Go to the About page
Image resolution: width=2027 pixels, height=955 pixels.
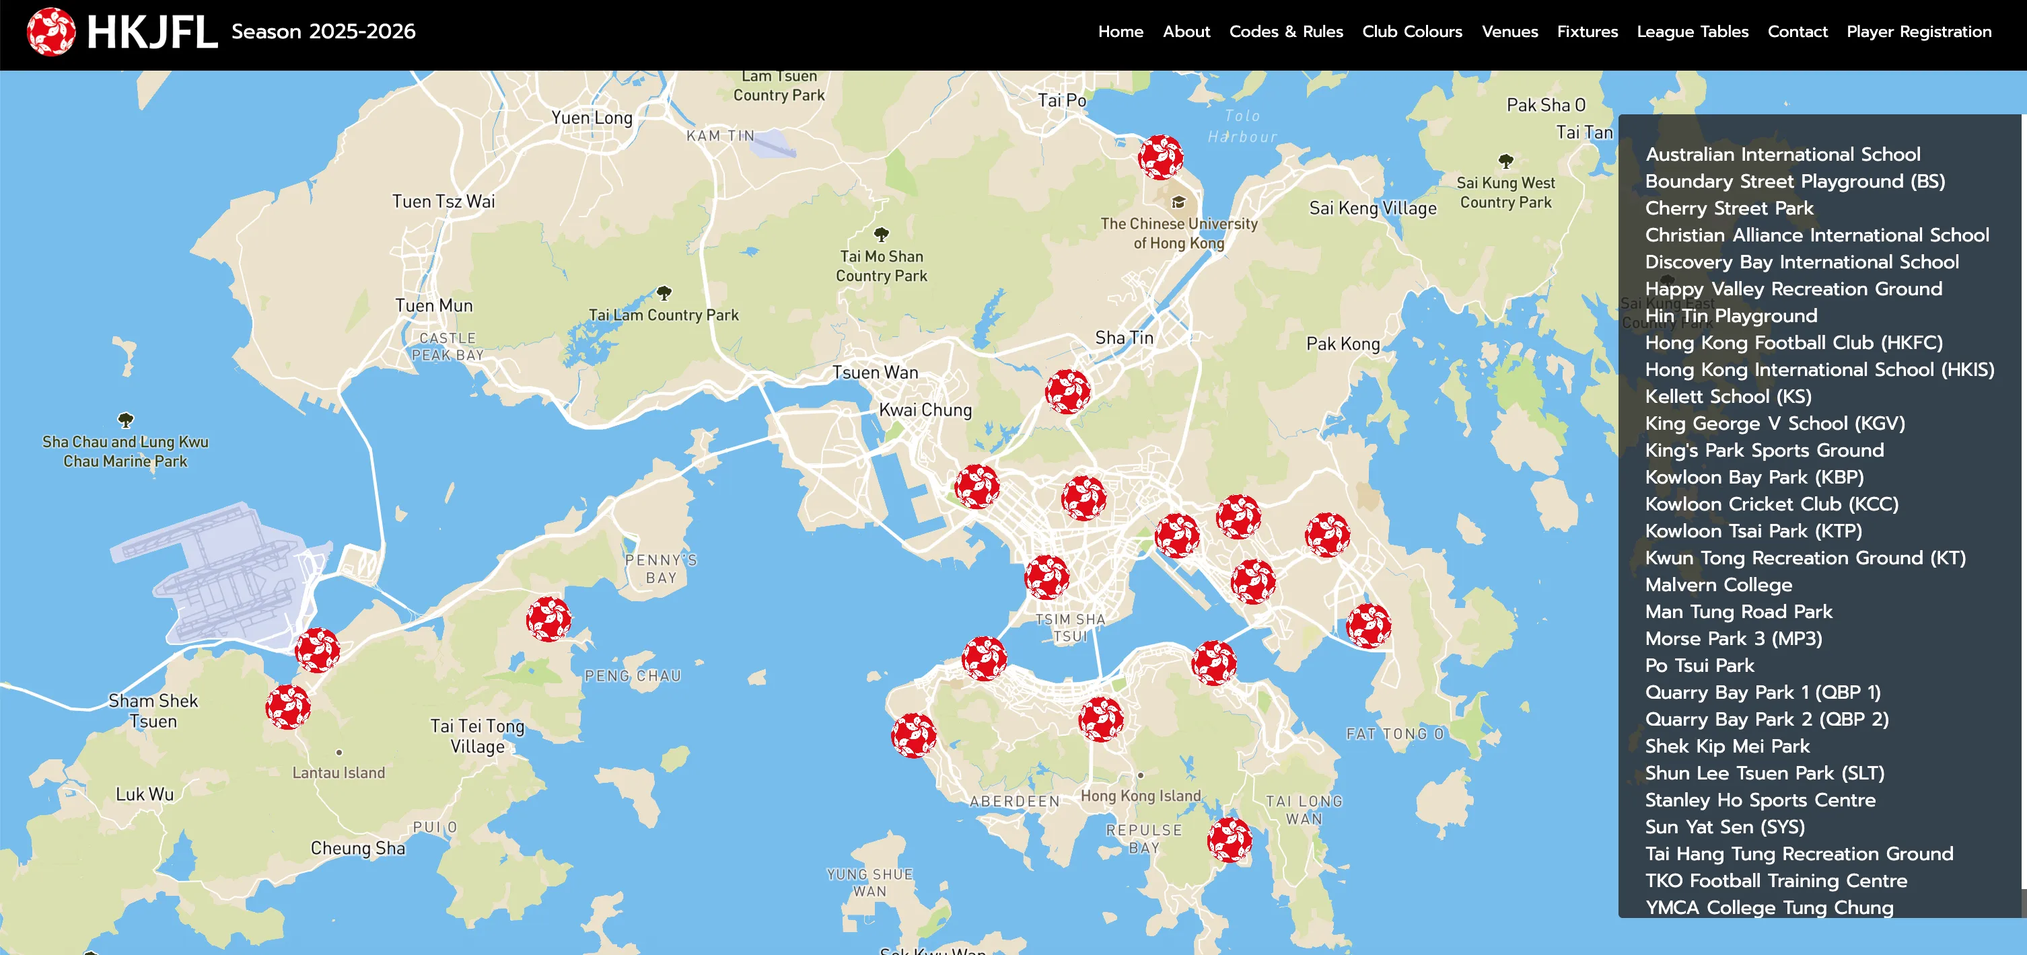[1186, 32]
